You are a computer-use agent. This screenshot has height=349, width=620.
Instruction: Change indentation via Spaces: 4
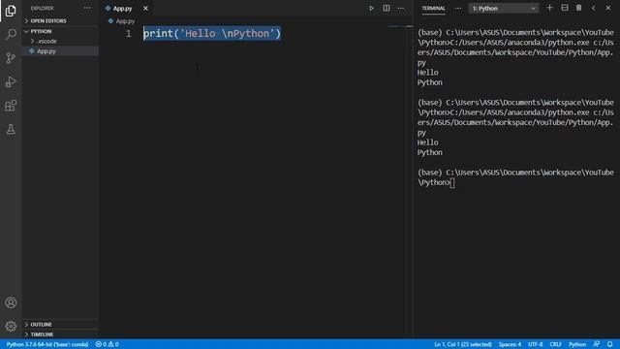(x=510, y=344)
